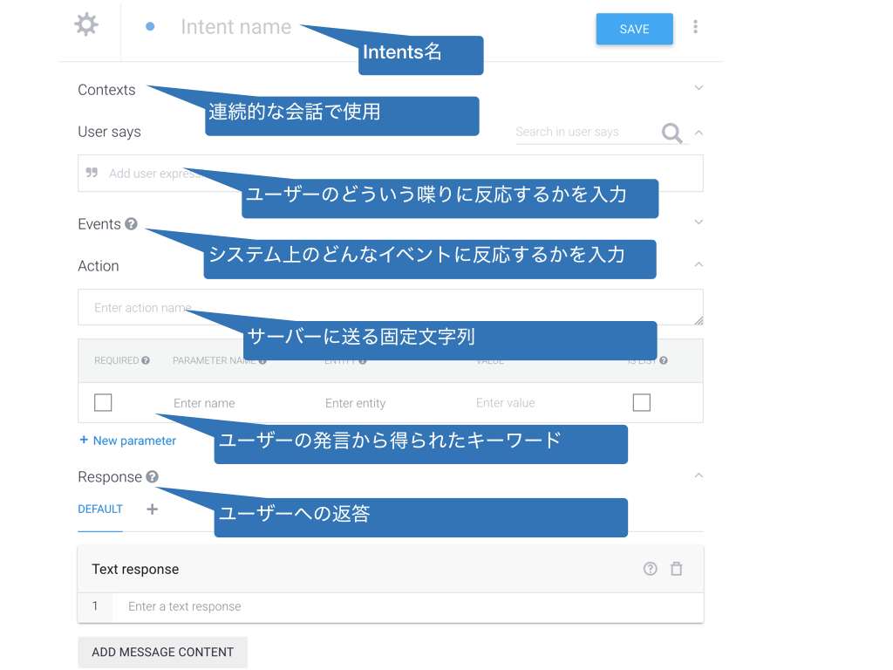The height and width of the screenshot is (670, 893).
Task: Open the three-dot overflow menu
Action: pos(695,26)
